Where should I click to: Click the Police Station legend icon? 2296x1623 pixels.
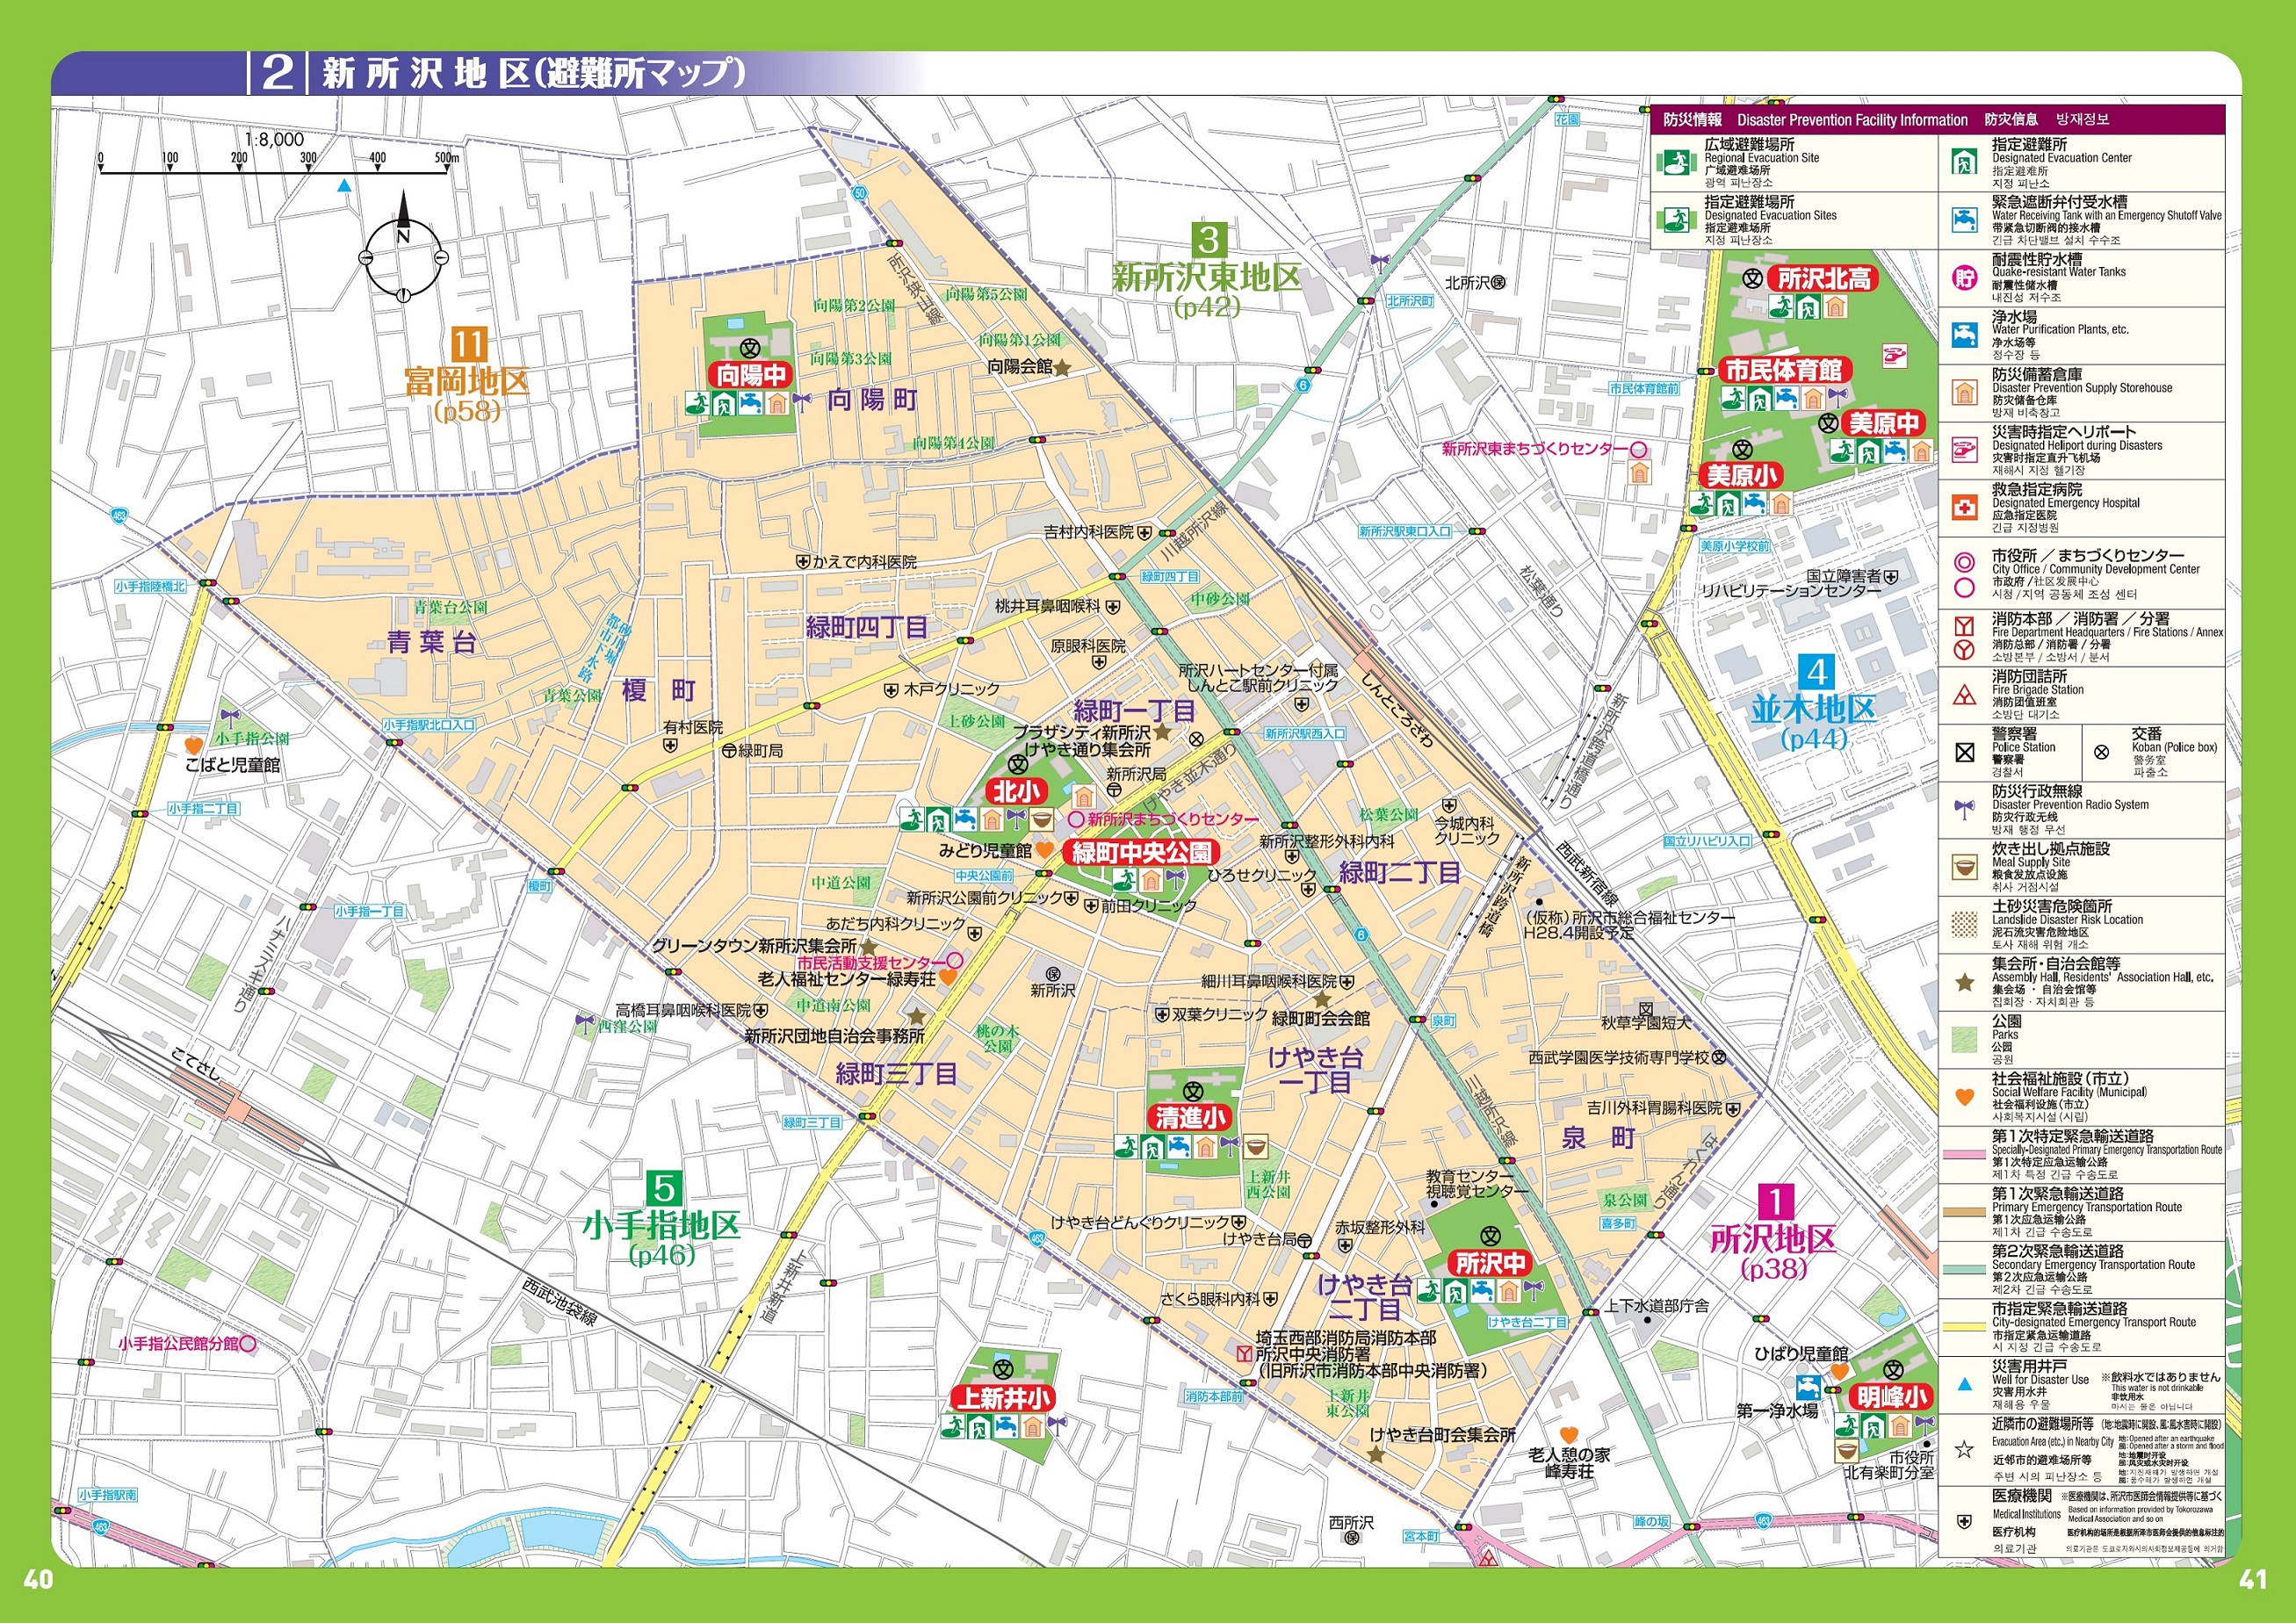[x=1964, y=752]
